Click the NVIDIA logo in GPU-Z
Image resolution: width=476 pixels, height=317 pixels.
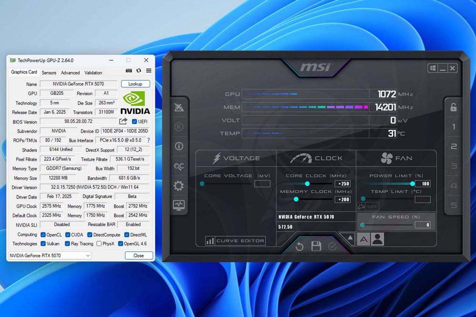(x=135, y=103)
